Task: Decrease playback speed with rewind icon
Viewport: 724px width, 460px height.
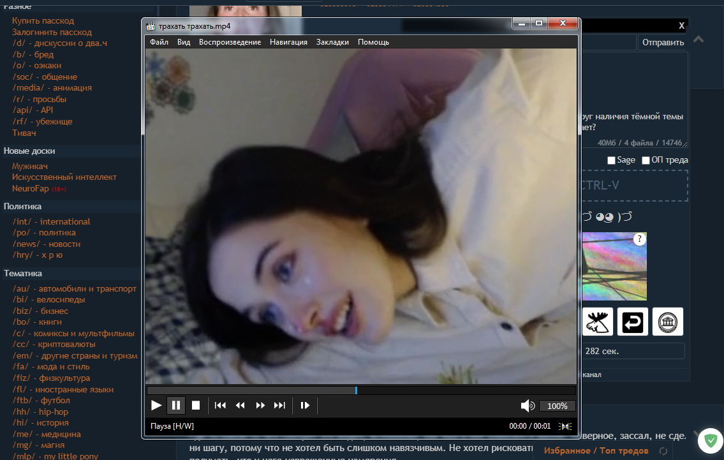Action: coord(240,406)
